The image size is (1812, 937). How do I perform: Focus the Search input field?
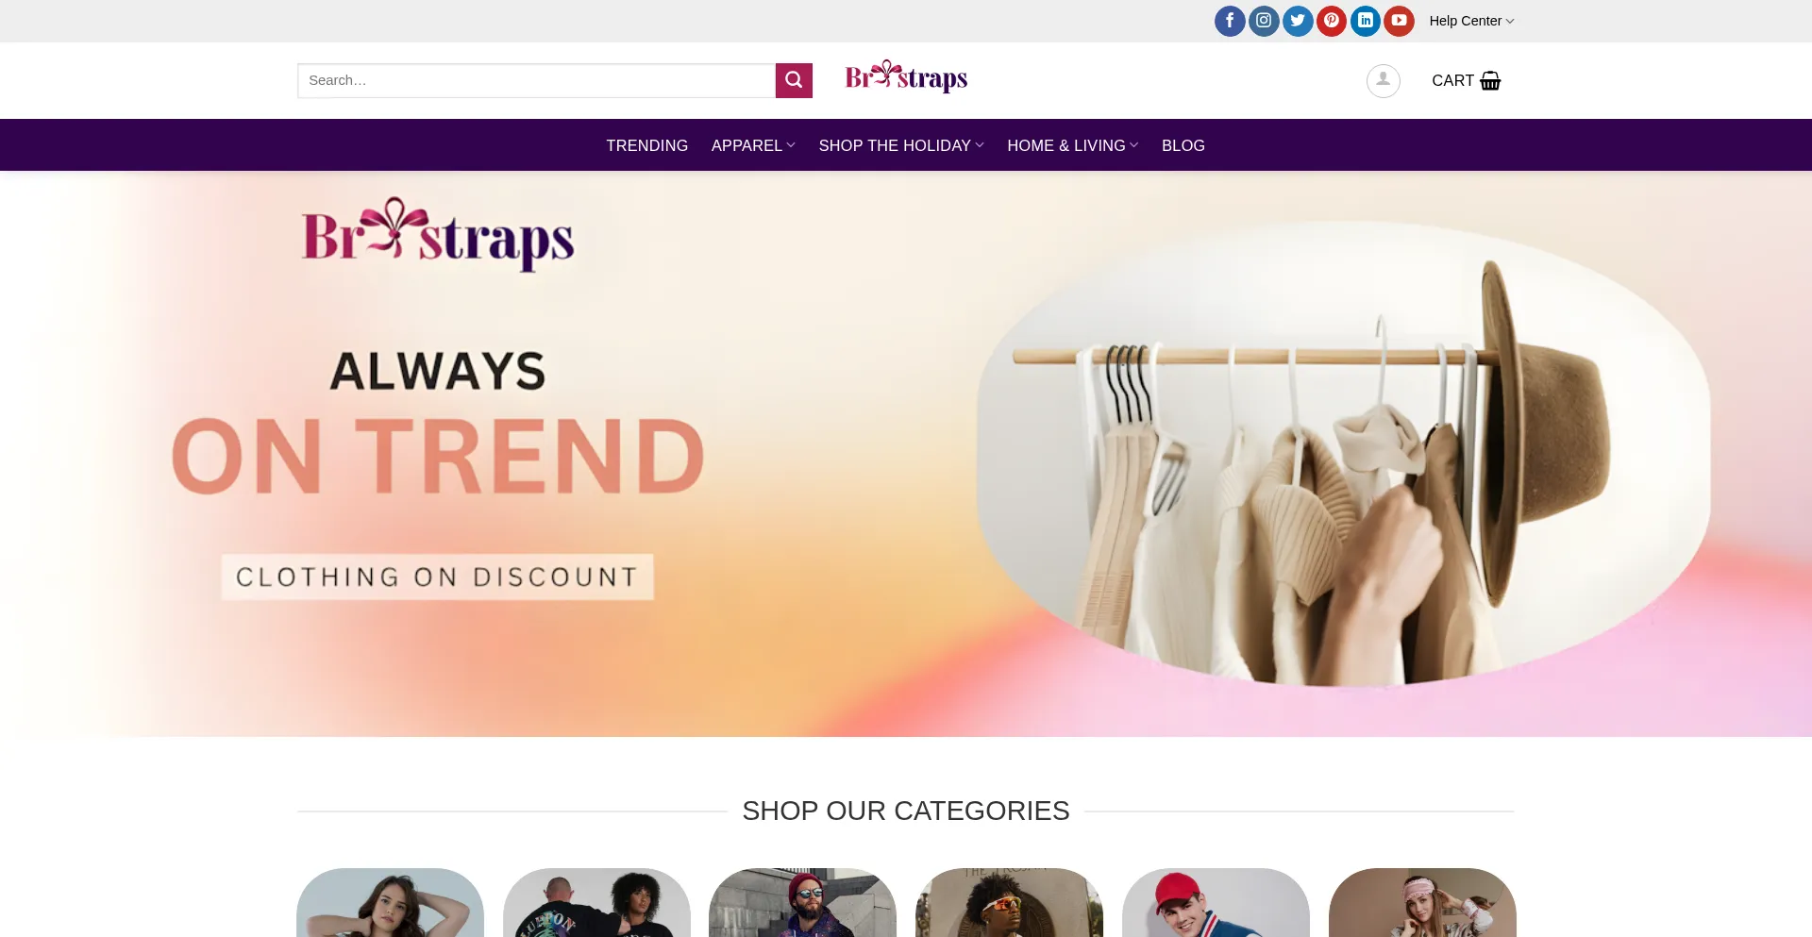(x=536, y=80)
